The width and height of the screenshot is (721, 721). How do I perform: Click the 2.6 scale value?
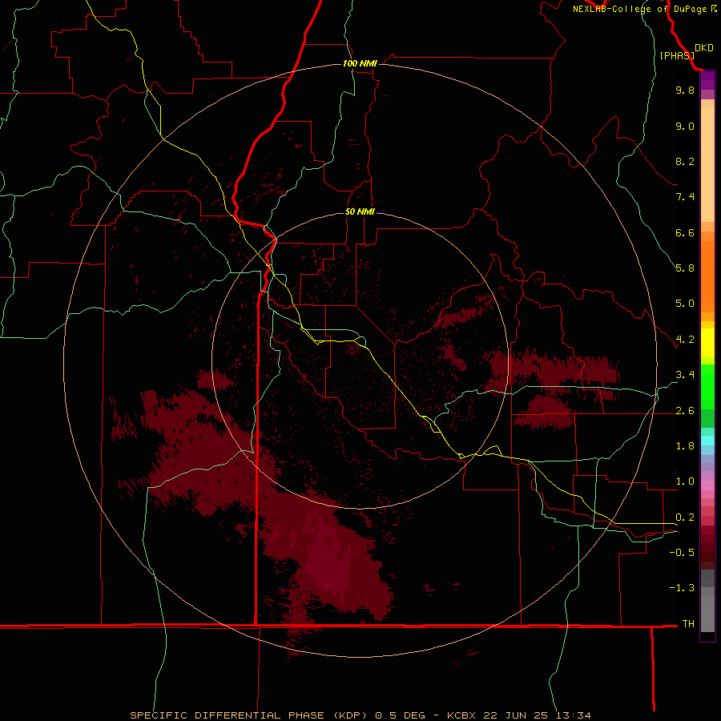[685, 411]
